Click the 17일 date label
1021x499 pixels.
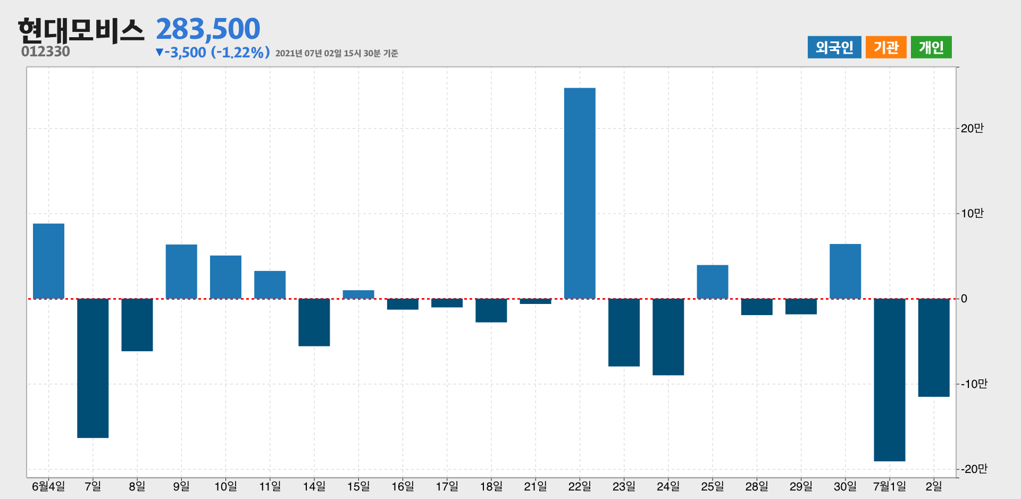pos(447,486)
